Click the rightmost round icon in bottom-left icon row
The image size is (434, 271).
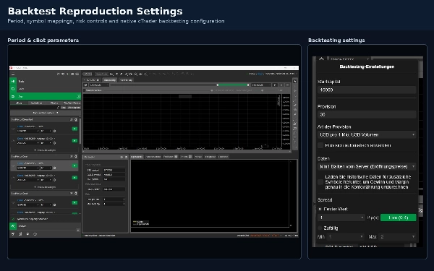35,234
